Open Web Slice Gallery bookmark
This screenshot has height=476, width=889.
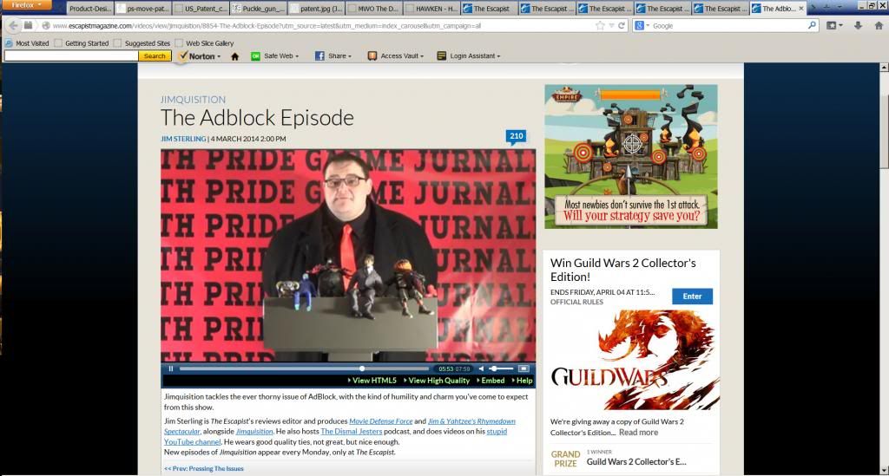(x=205, y=43)
